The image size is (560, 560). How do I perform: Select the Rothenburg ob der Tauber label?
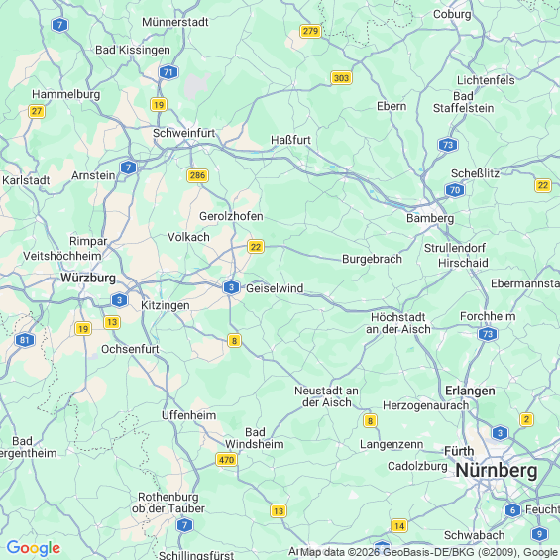168,503
